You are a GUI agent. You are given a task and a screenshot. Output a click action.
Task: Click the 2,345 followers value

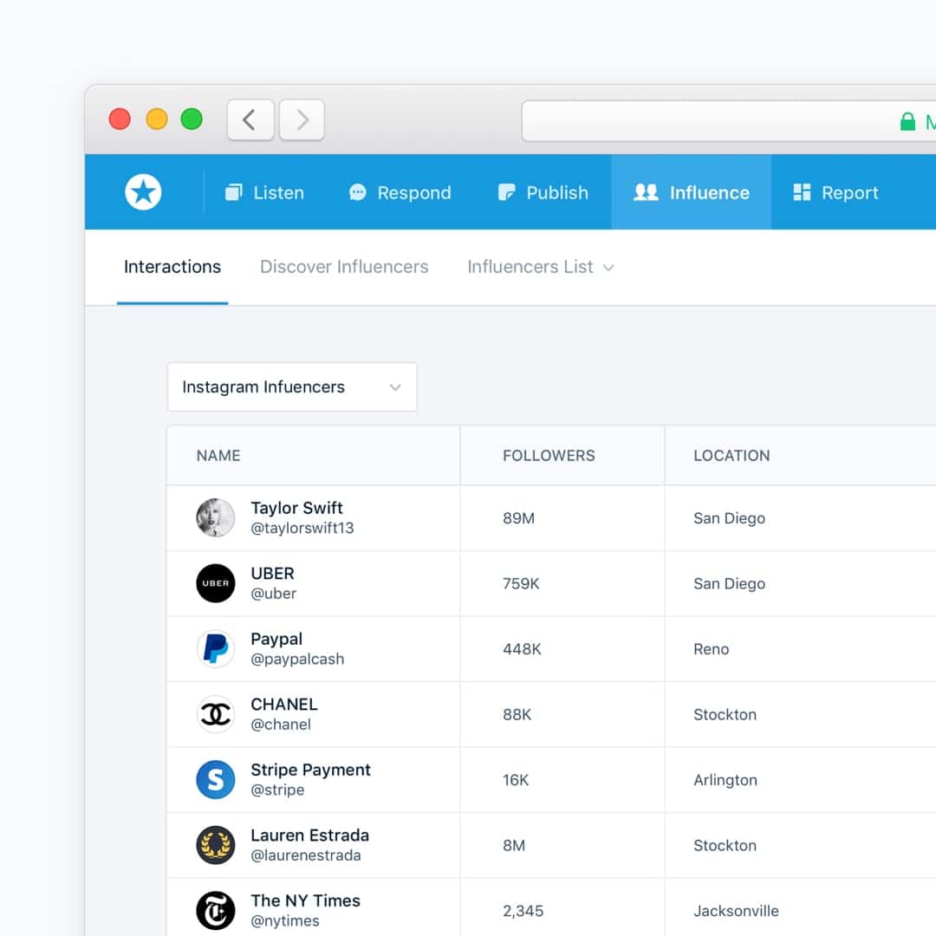point(523,911)
